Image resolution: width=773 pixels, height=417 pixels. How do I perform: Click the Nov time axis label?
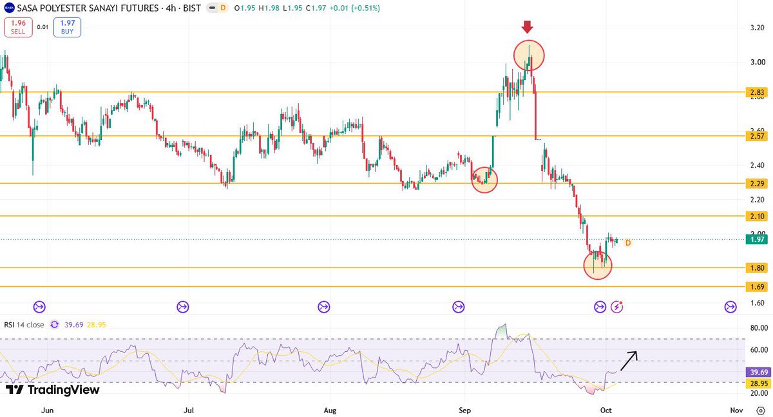pos(736,409)
